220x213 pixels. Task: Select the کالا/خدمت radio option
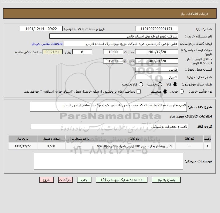pos(141,84)
